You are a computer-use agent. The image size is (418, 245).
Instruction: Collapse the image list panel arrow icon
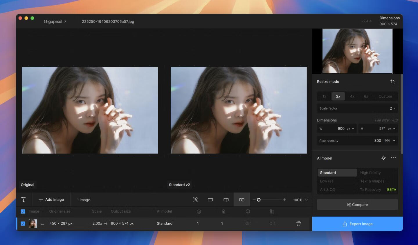click(x=24, y=200)
